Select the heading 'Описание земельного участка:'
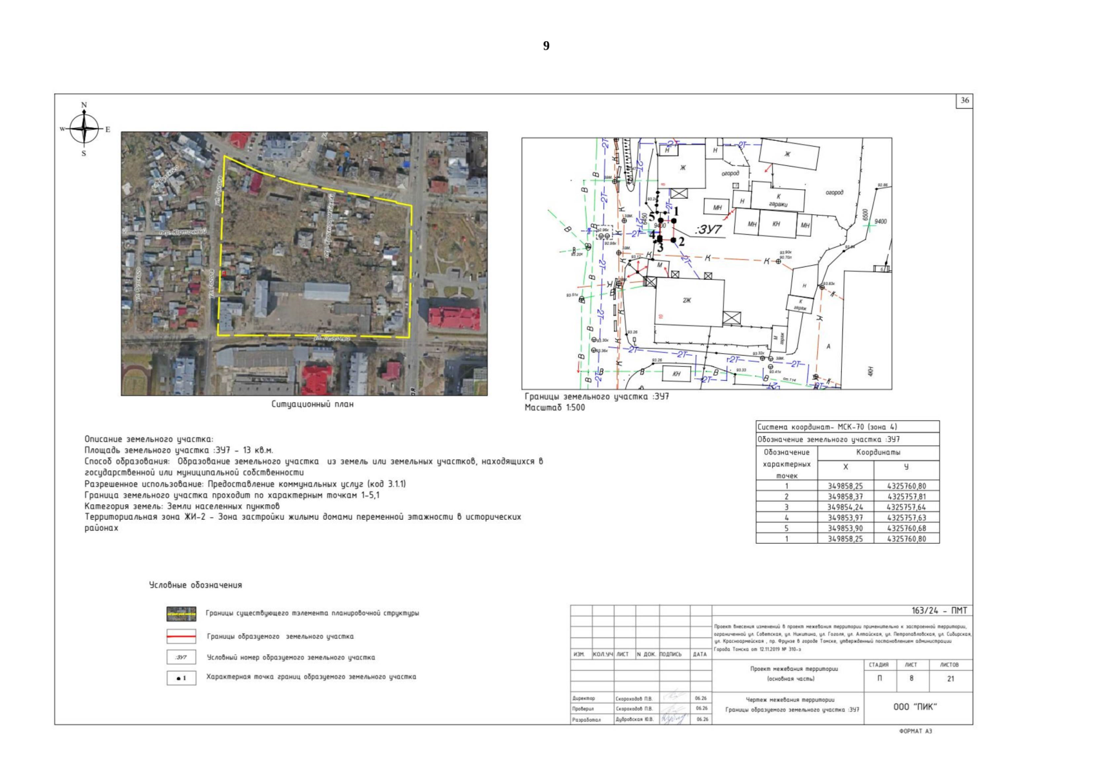Image resolution: width=1093 pixels, height=772 pixels. pyautogui.click(x=149, y=439)
